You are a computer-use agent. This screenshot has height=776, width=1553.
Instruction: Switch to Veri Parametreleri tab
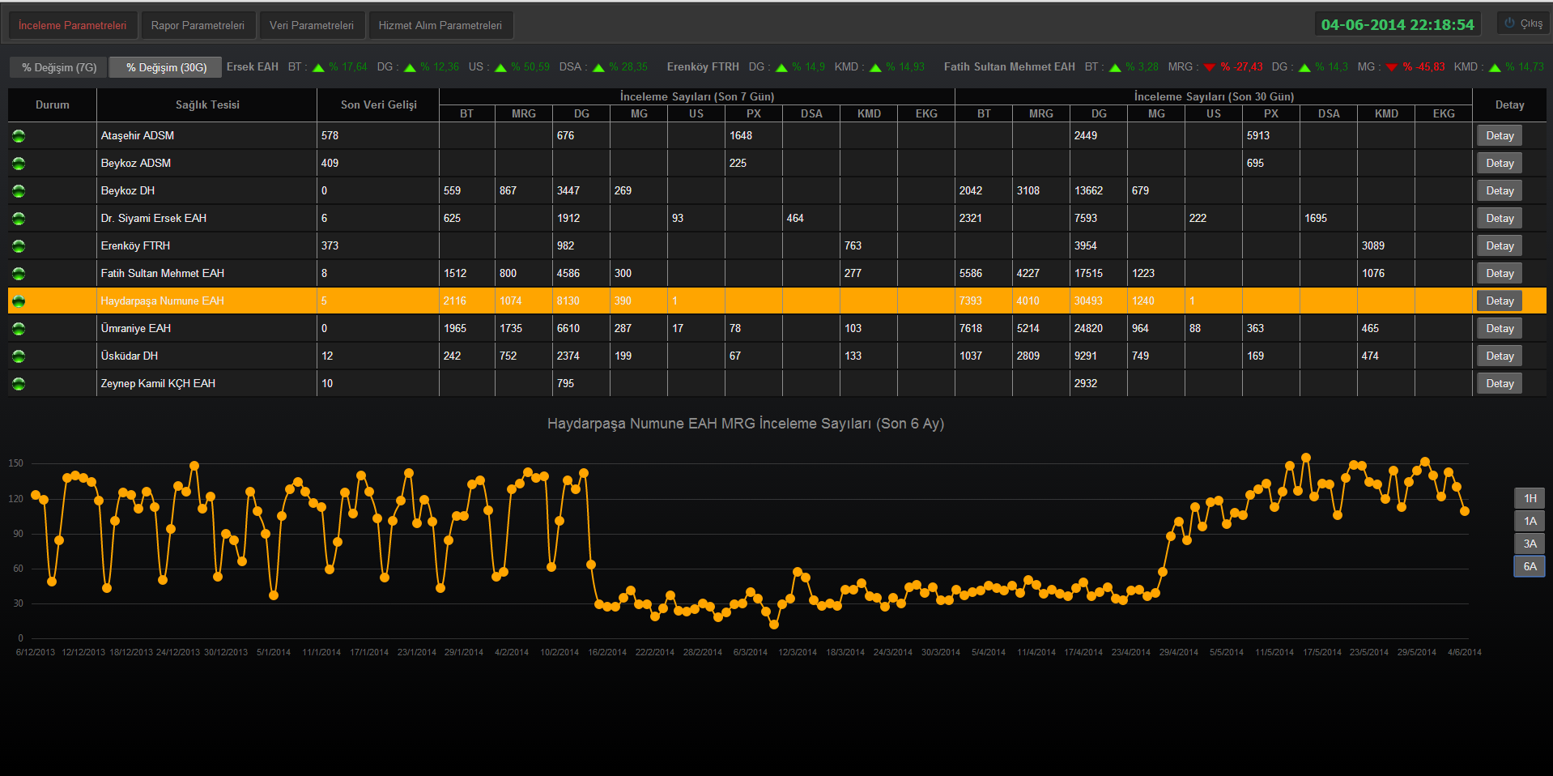pyautogui.click(x=312, y=25)
